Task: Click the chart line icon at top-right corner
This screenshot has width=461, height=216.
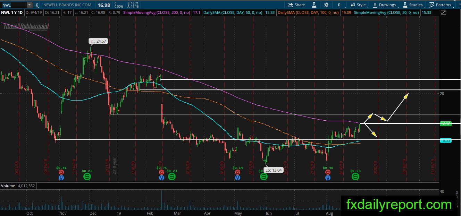Action: point(444,13)
